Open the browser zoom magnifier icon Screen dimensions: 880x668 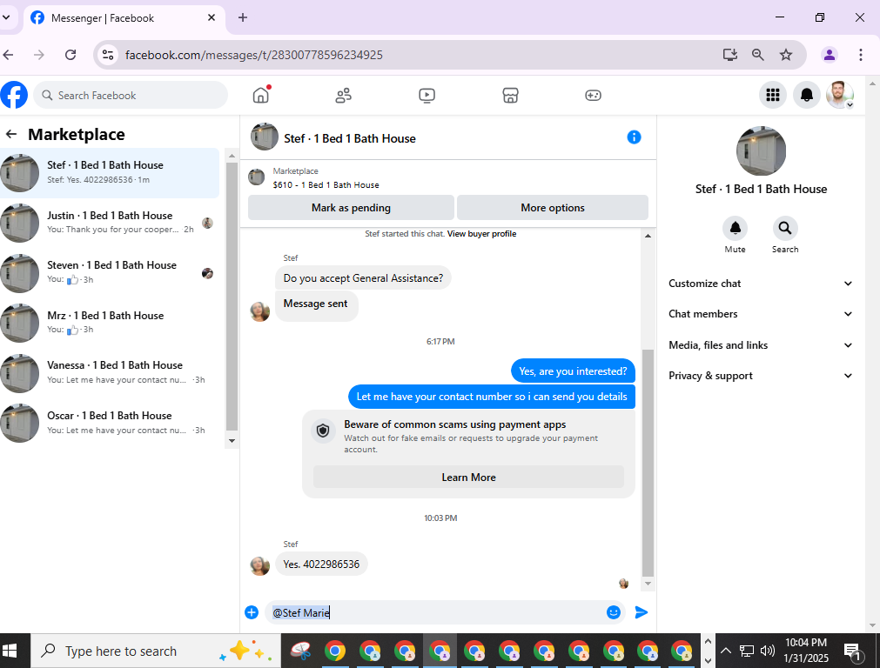[757, 55]
